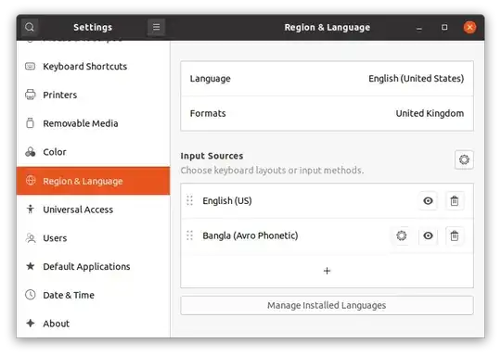Close the Settings window
The image size is (501, 356).
coord(469,27)
